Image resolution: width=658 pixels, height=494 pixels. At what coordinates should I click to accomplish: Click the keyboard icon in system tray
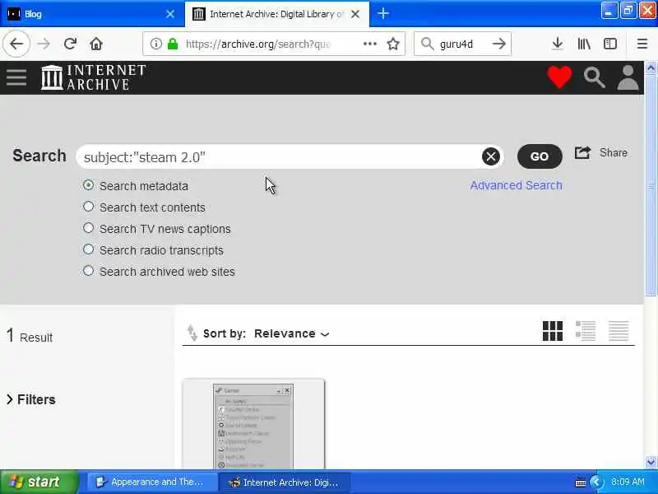580,482
